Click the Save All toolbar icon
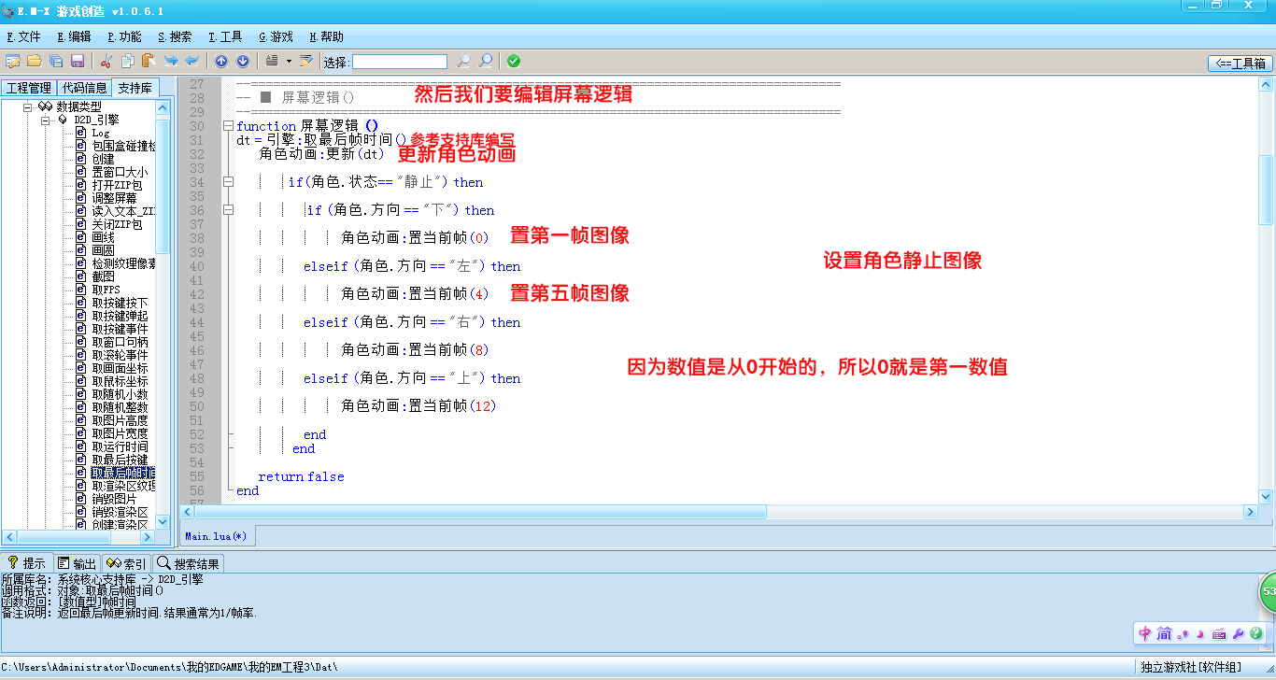1276x680 pixels. pos(56,62)
